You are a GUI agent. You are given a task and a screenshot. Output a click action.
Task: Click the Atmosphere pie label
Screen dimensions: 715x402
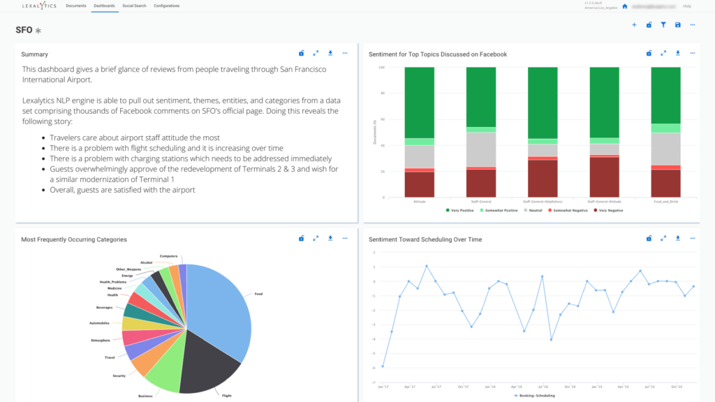click(x=101, y=341)
